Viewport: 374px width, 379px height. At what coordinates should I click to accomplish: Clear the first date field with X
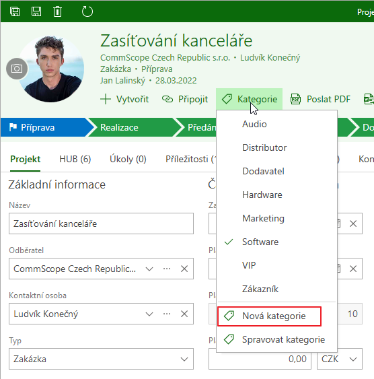353,223
